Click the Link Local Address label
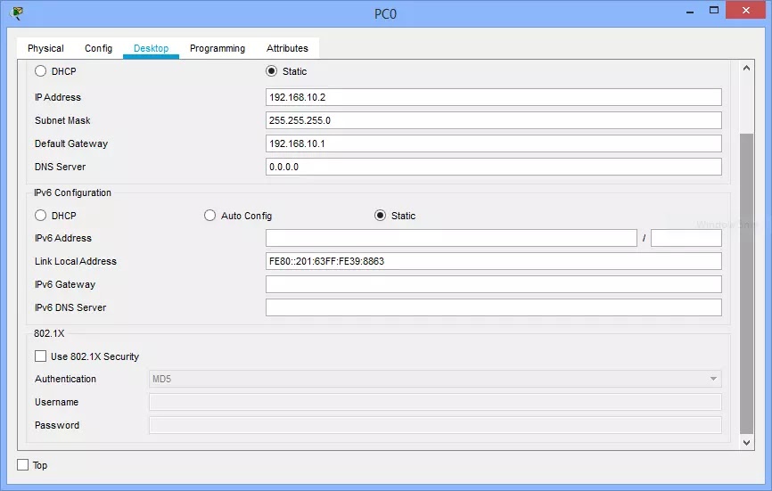The height and width of the screenshot is (491, 772). click(x=76, y=261)
